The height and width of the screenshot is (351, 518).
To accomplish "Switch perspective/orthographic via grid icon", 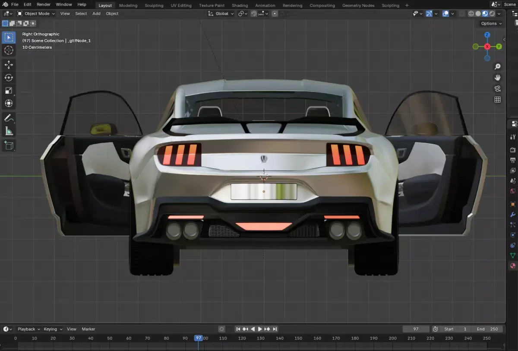I will click(x=497, y=100).
